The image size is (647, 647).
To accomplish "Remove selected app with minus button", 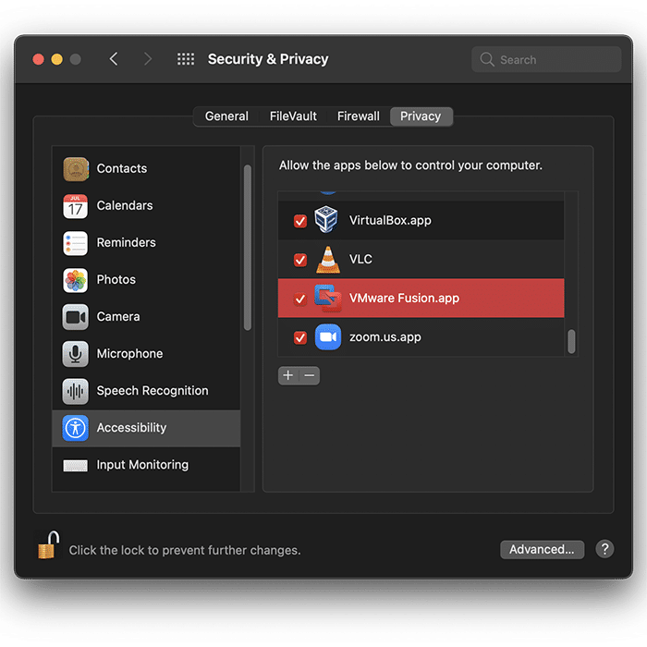I will point(310,375).
